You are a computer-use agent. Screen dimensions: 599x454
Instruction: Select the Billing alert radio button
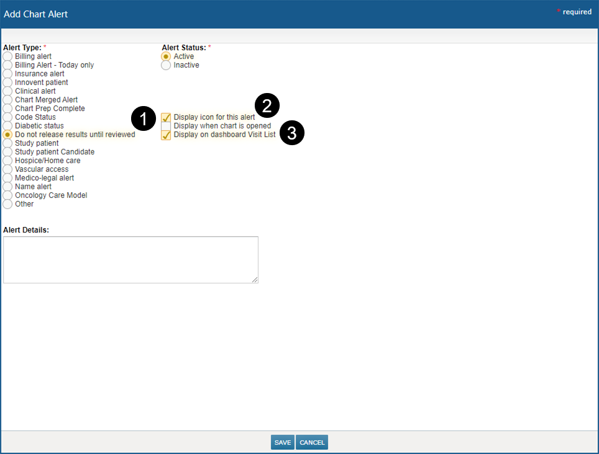pyautogui.click(x=7, y=56)
